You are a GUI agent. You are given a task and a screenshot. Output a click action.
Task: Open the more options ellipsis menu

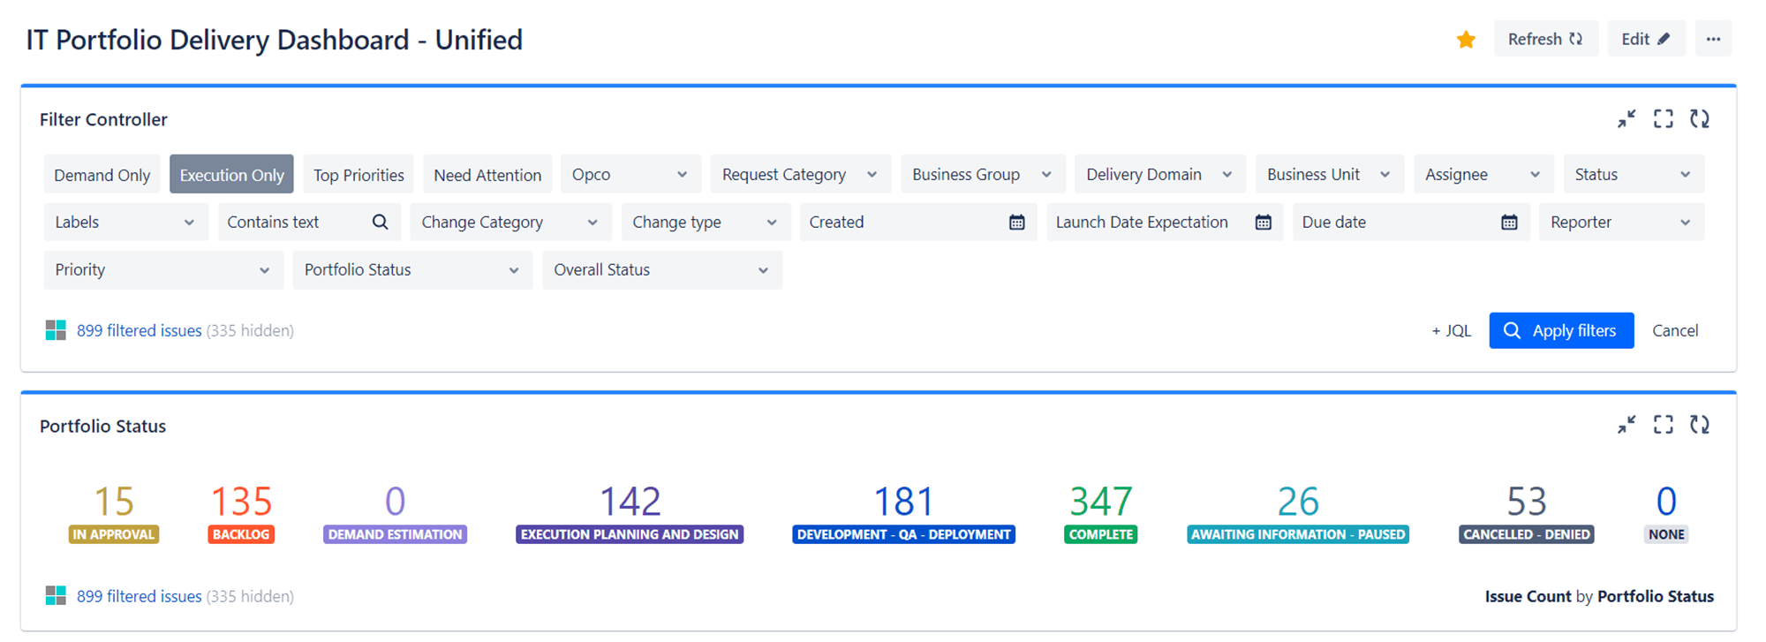(x=1713, y=39)
